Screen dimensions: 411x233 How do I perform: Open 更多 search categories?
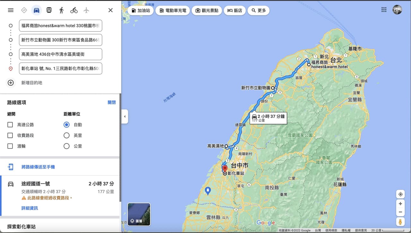[x=258, y=10]
